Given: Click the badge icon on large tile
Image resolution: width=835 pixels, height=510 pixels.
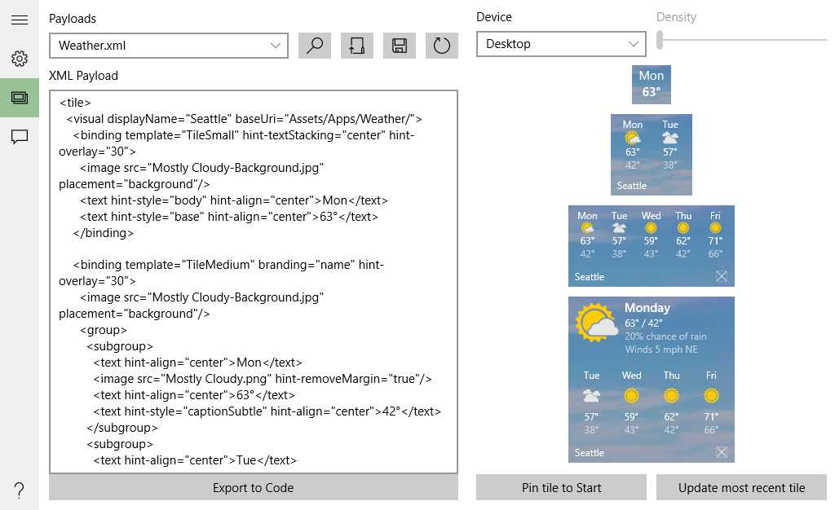Looking at the screenshot, I should tap(721, 452).
